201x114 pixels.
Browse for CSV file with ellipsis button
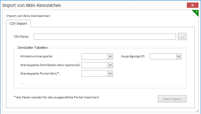click(182, 37)
